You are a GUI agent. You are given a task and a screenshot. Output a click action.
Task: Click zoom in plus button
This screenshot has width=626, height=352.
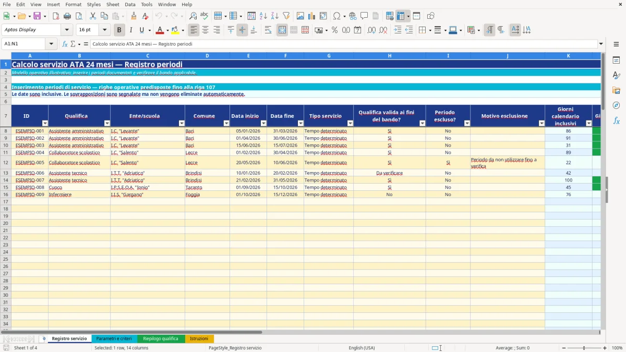click(x=605, y=348)
